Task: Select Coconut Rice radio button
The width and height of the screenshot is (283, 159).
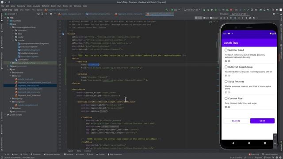Action: pyautogui.click(x=226, y=98)
